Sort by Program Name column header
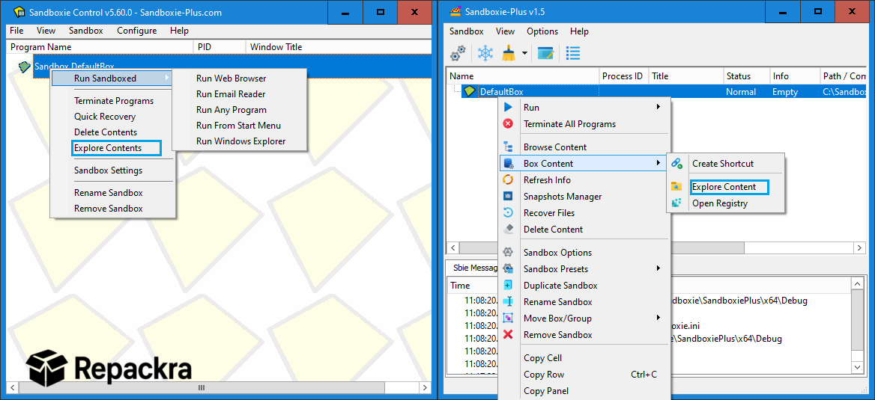 tap(100, 47)
